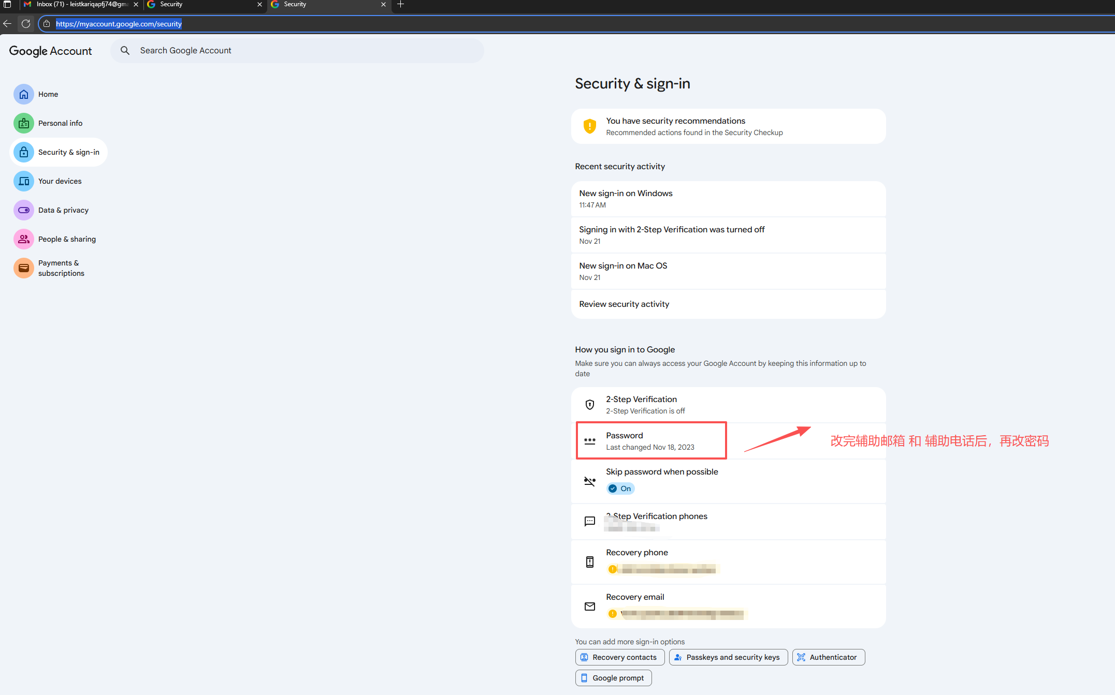Select the Your devices icon
This screenshot has height=695, width=1115.
24,181
